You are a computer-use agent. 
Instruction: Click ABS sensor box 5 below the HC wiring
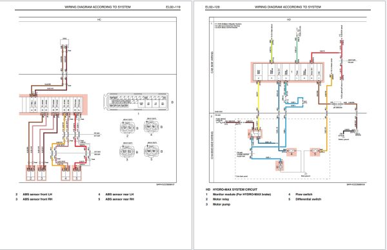[x=77, y=173]
